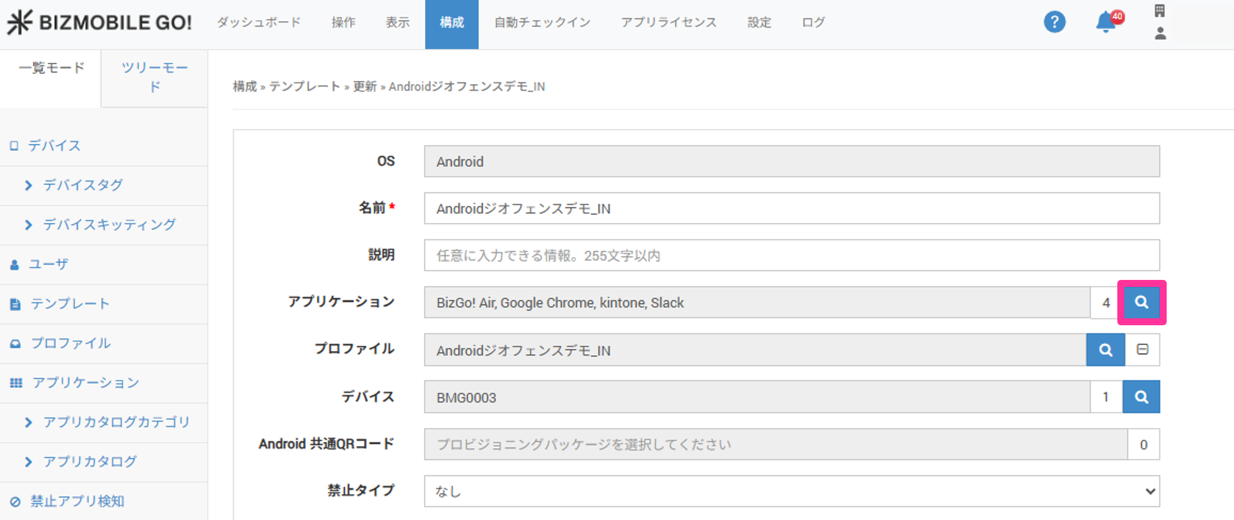Clear the プロファイル selection with minus icon

[x=1142, y=350]
